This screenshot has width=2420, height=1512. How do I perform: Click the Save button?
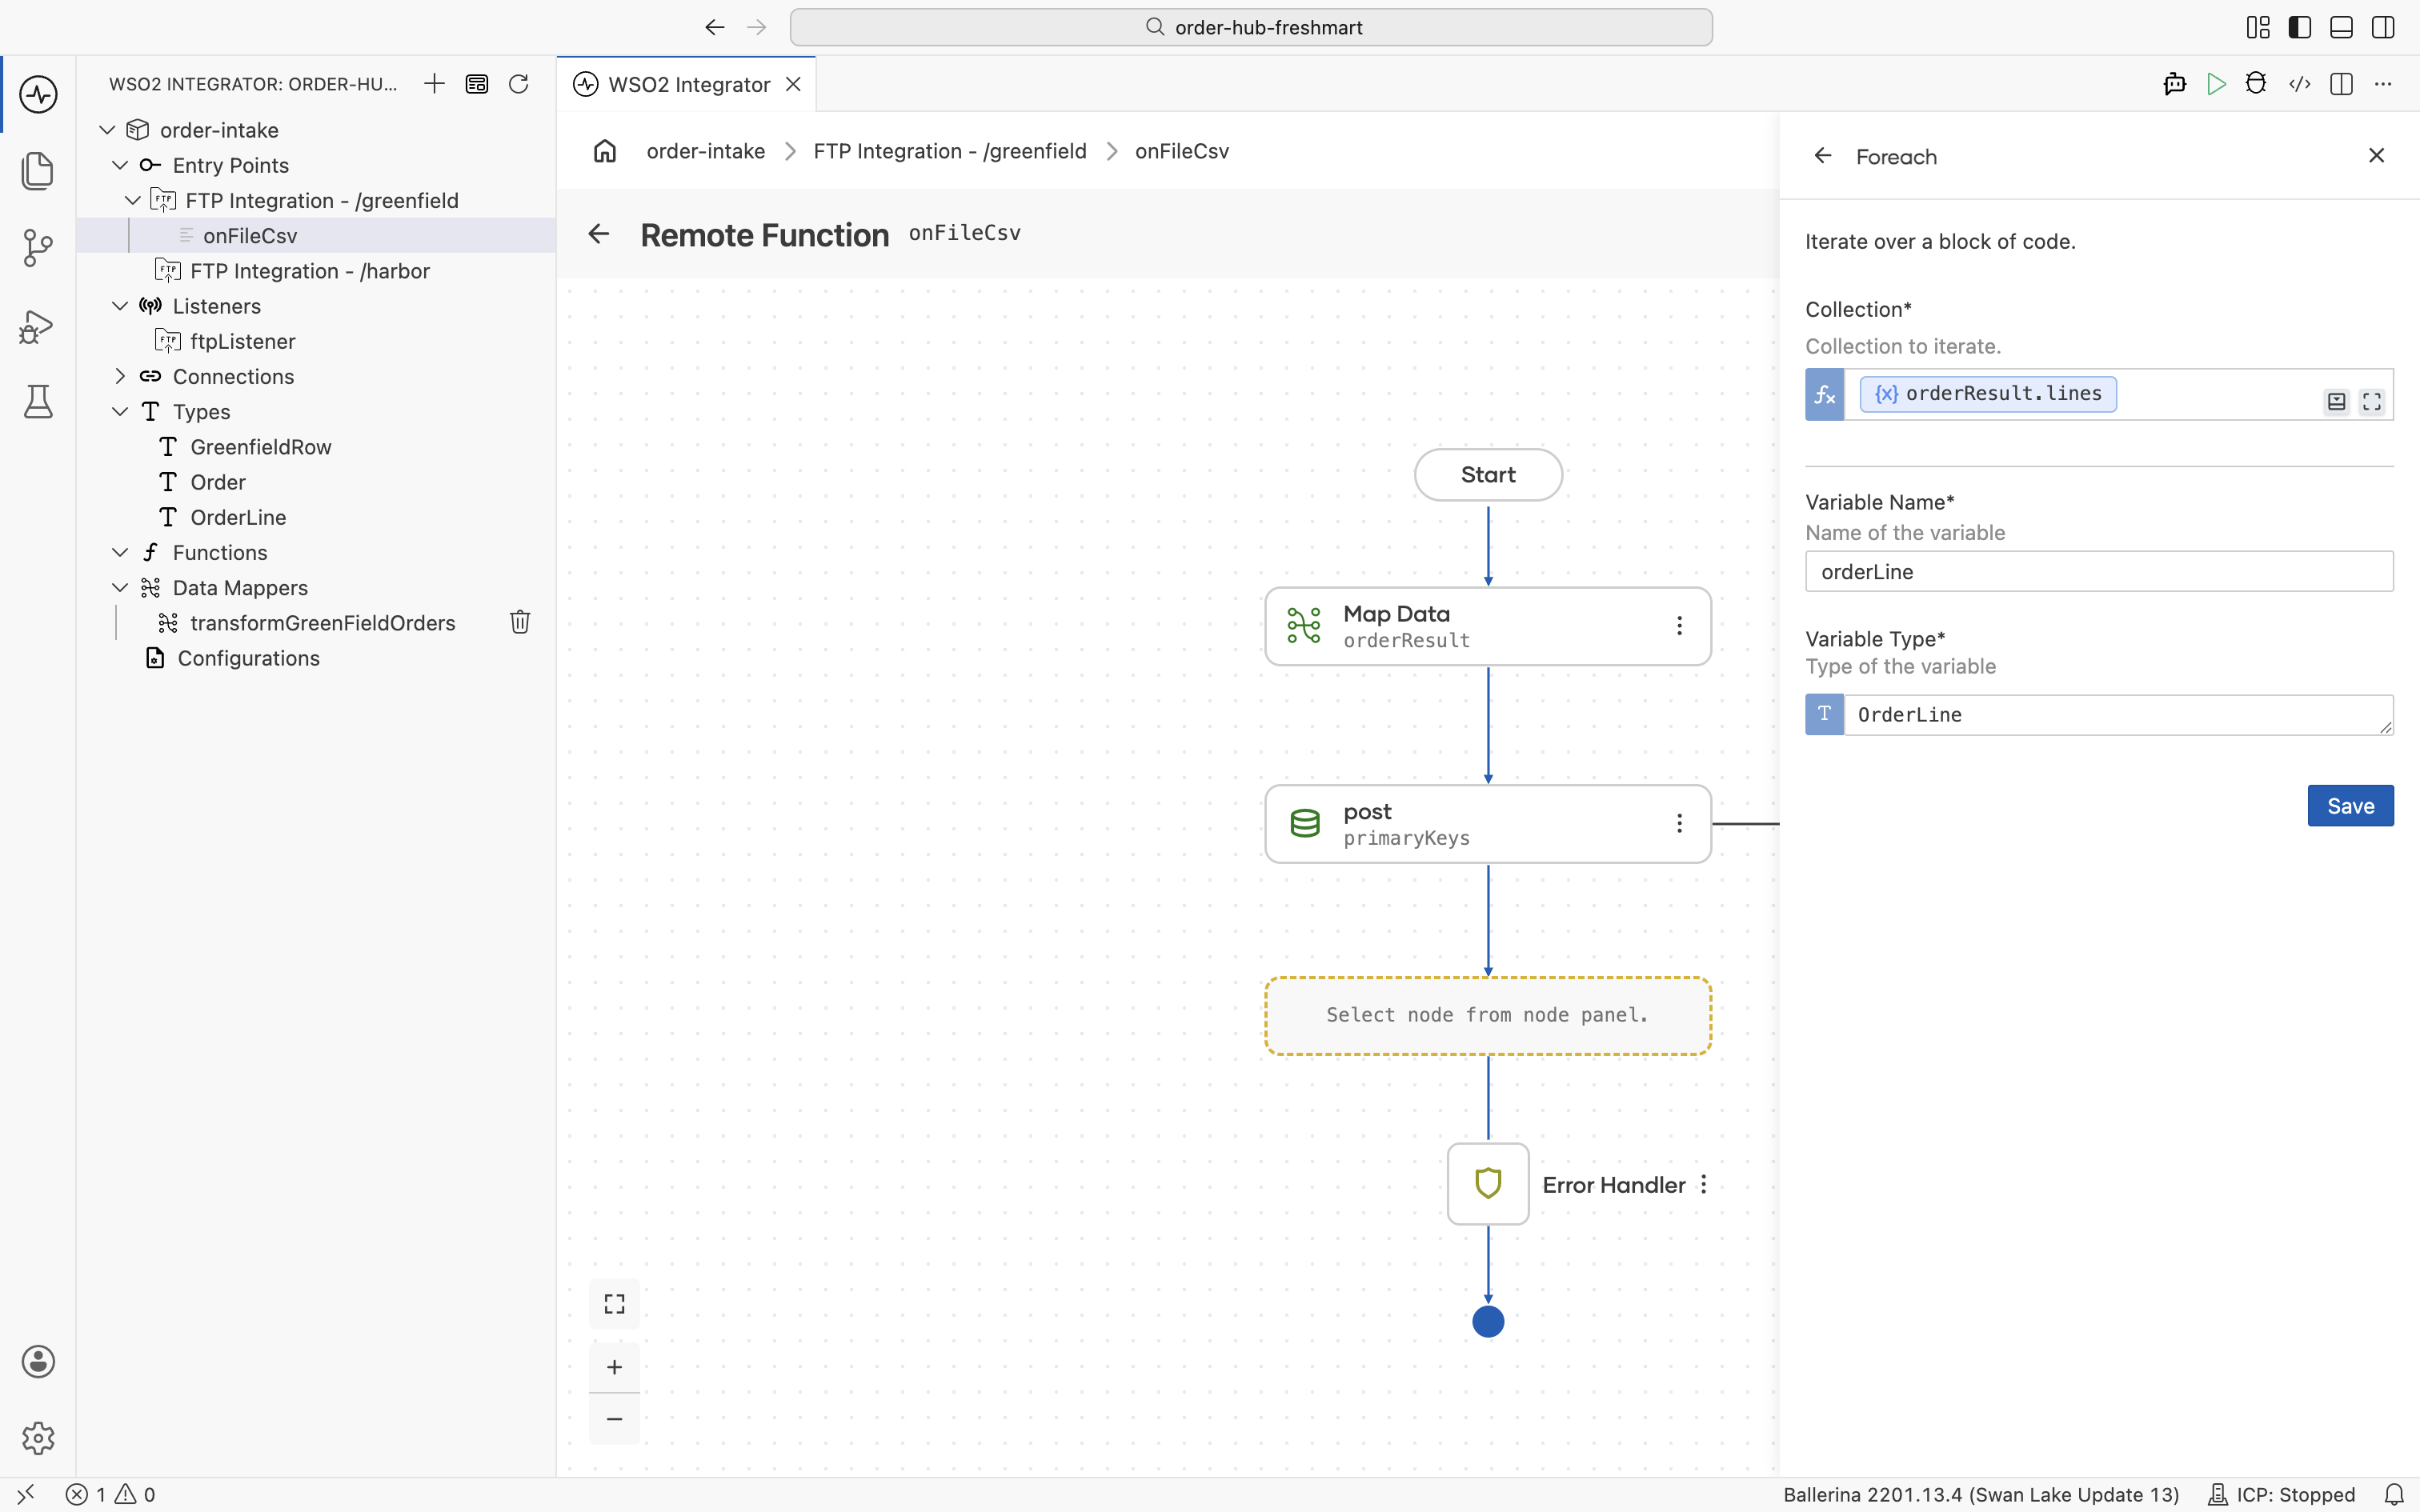point(2350,806)
